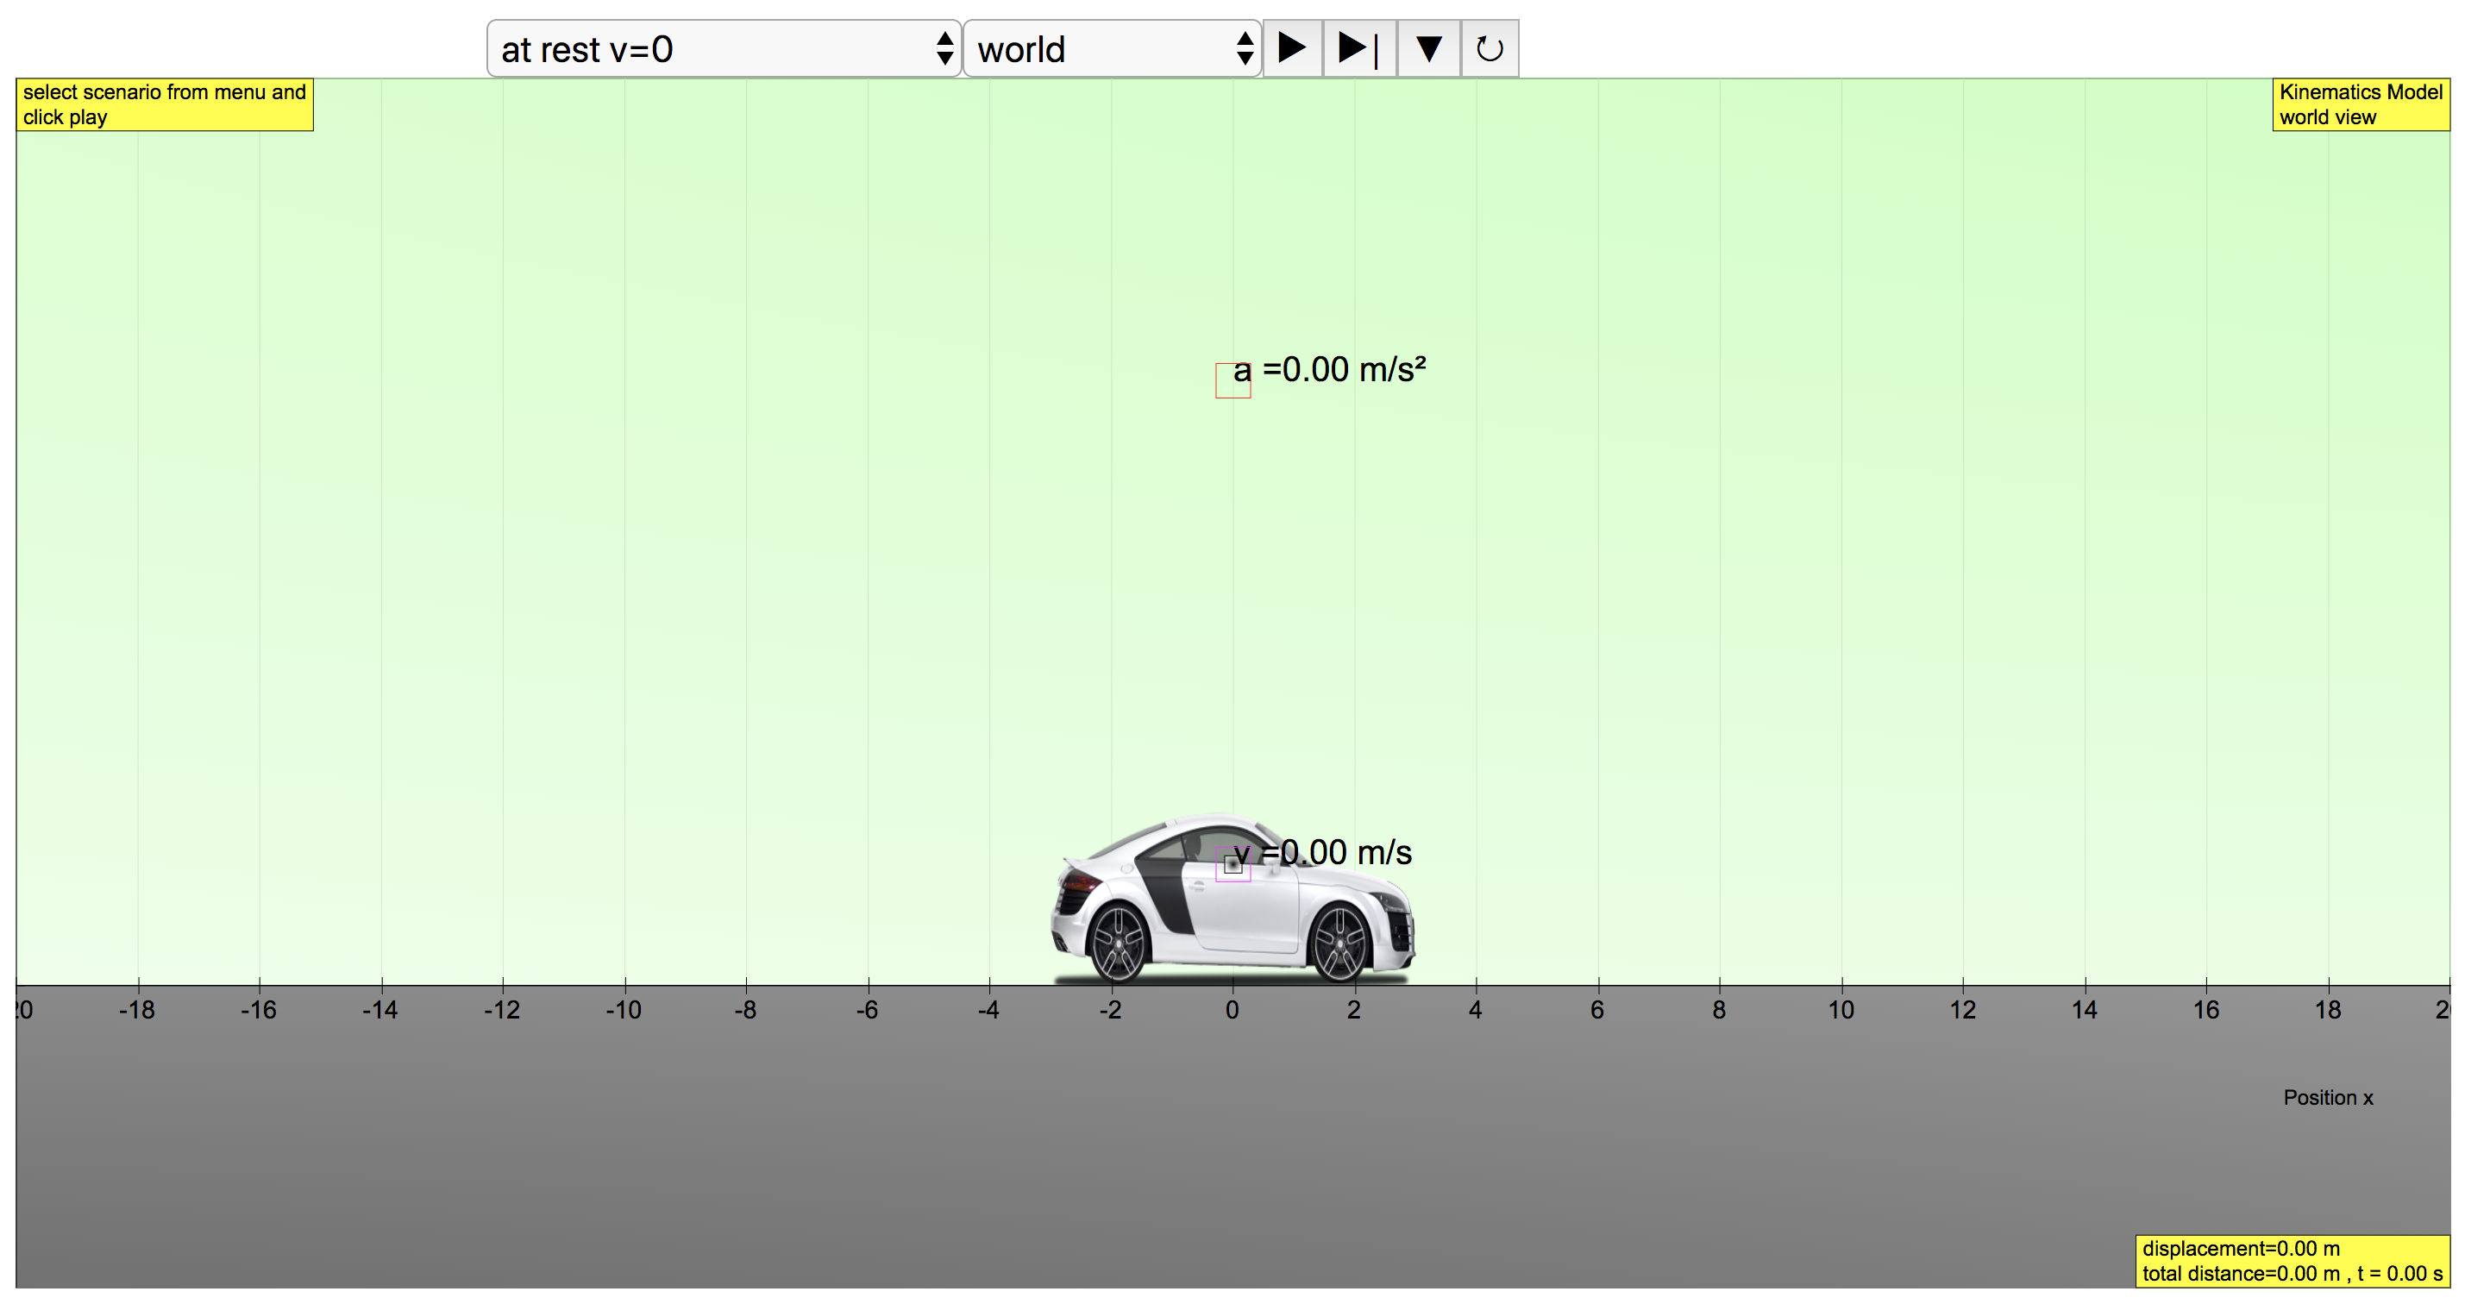Click the white car's rear wheel
This screenshot has width=2465, height=1304.
pos(1118,944)
